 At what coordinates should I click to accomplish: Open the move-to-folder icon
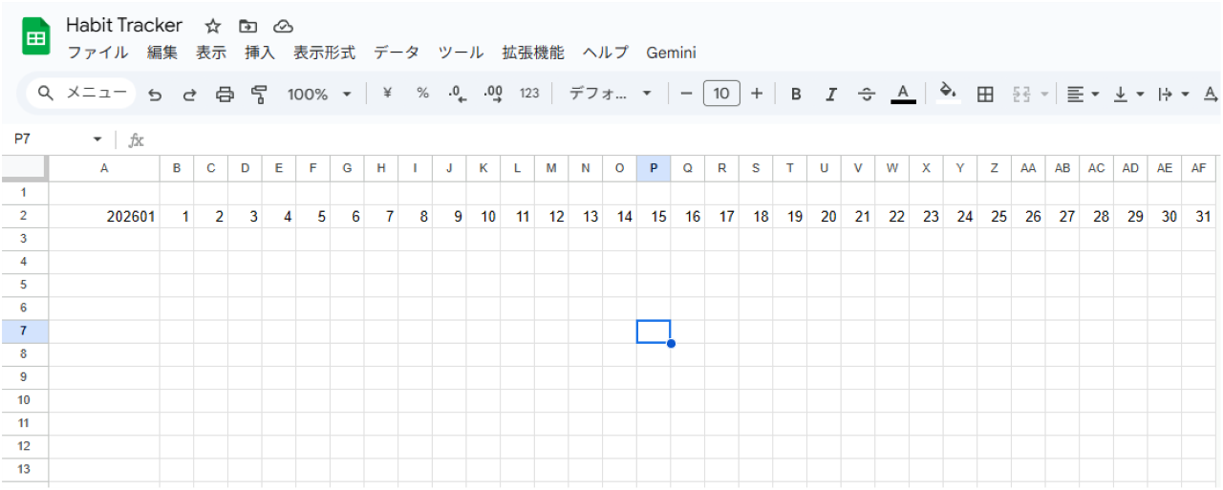tap(248, 27)
